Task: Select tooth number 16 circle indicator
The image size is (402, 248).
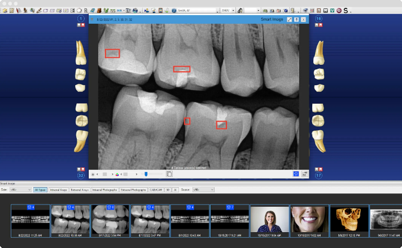Action: click(x=318, y=19)
